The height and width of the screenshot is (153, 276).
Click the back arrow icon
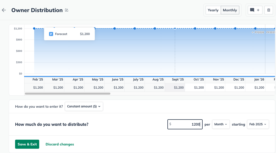click(4, 10)
